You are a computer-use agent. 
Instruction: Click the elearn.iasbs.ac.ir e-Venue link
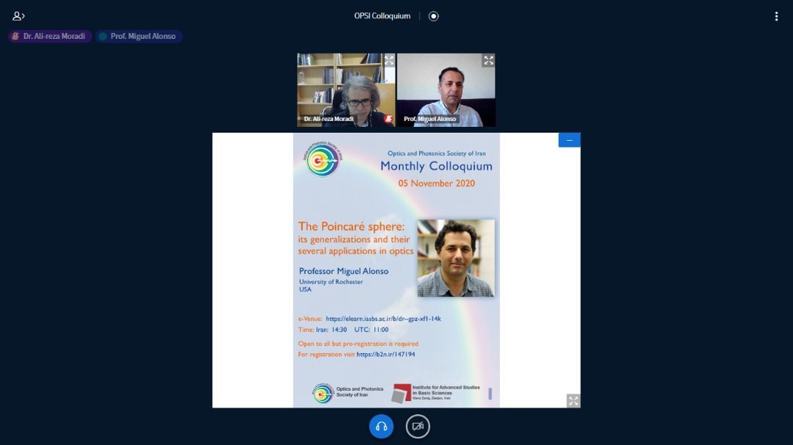coord(383,319)
